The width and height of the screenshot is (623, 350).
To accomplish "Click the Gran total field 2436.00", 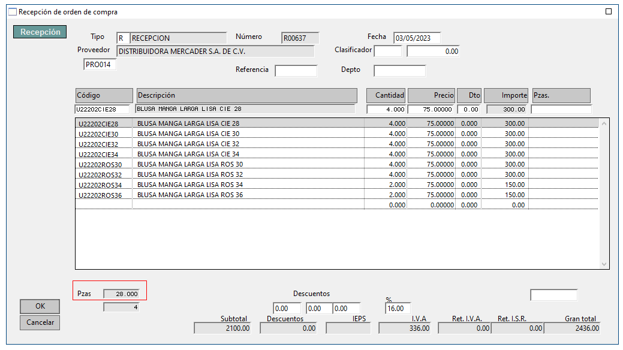I will coord(572,328).
